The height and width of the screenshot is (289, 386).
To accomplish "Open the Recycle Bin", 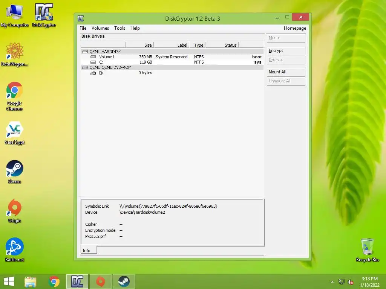I will [367, 250].
